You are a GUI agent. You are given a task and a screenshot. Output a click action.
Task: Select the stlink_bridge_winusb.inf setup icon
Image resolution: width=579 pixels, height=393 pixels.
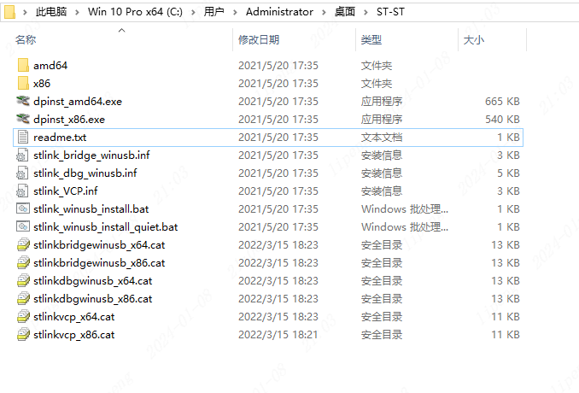[x=22, y=155]
